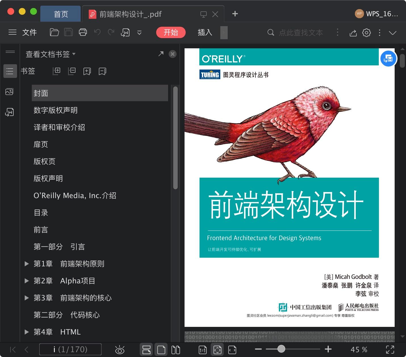
Task: Click the zoom slider handle
Action: coord(281,349)
